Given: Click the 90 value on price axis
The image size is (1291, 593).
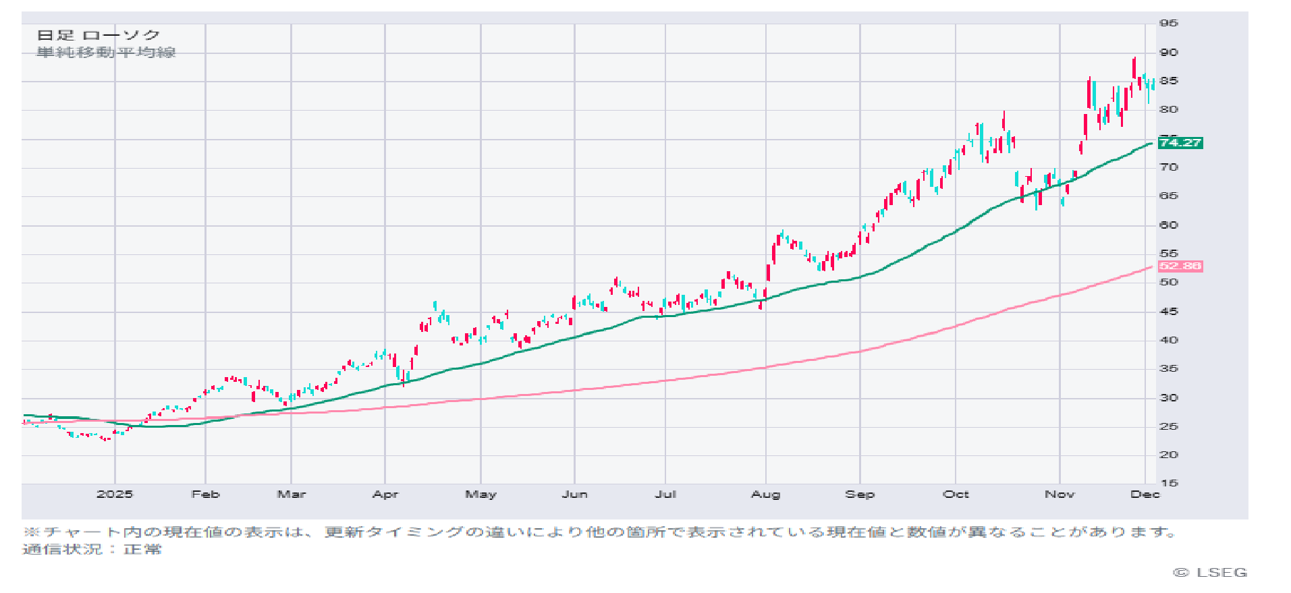Looking at the screenshot, I should coord(1169,53).
